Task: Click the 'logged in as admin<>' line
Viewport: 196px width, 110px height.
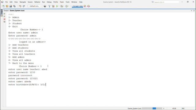Action: pyautogui.click(x=32, y=42)
